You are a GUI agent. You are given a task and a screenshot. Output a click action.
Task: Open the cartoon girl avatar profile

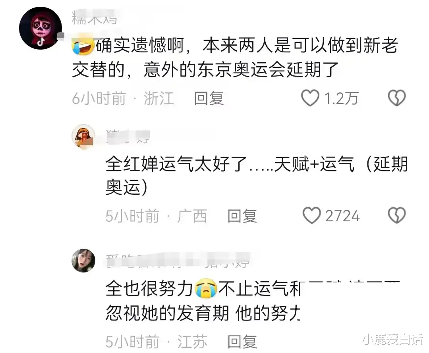tap(83, 137)
